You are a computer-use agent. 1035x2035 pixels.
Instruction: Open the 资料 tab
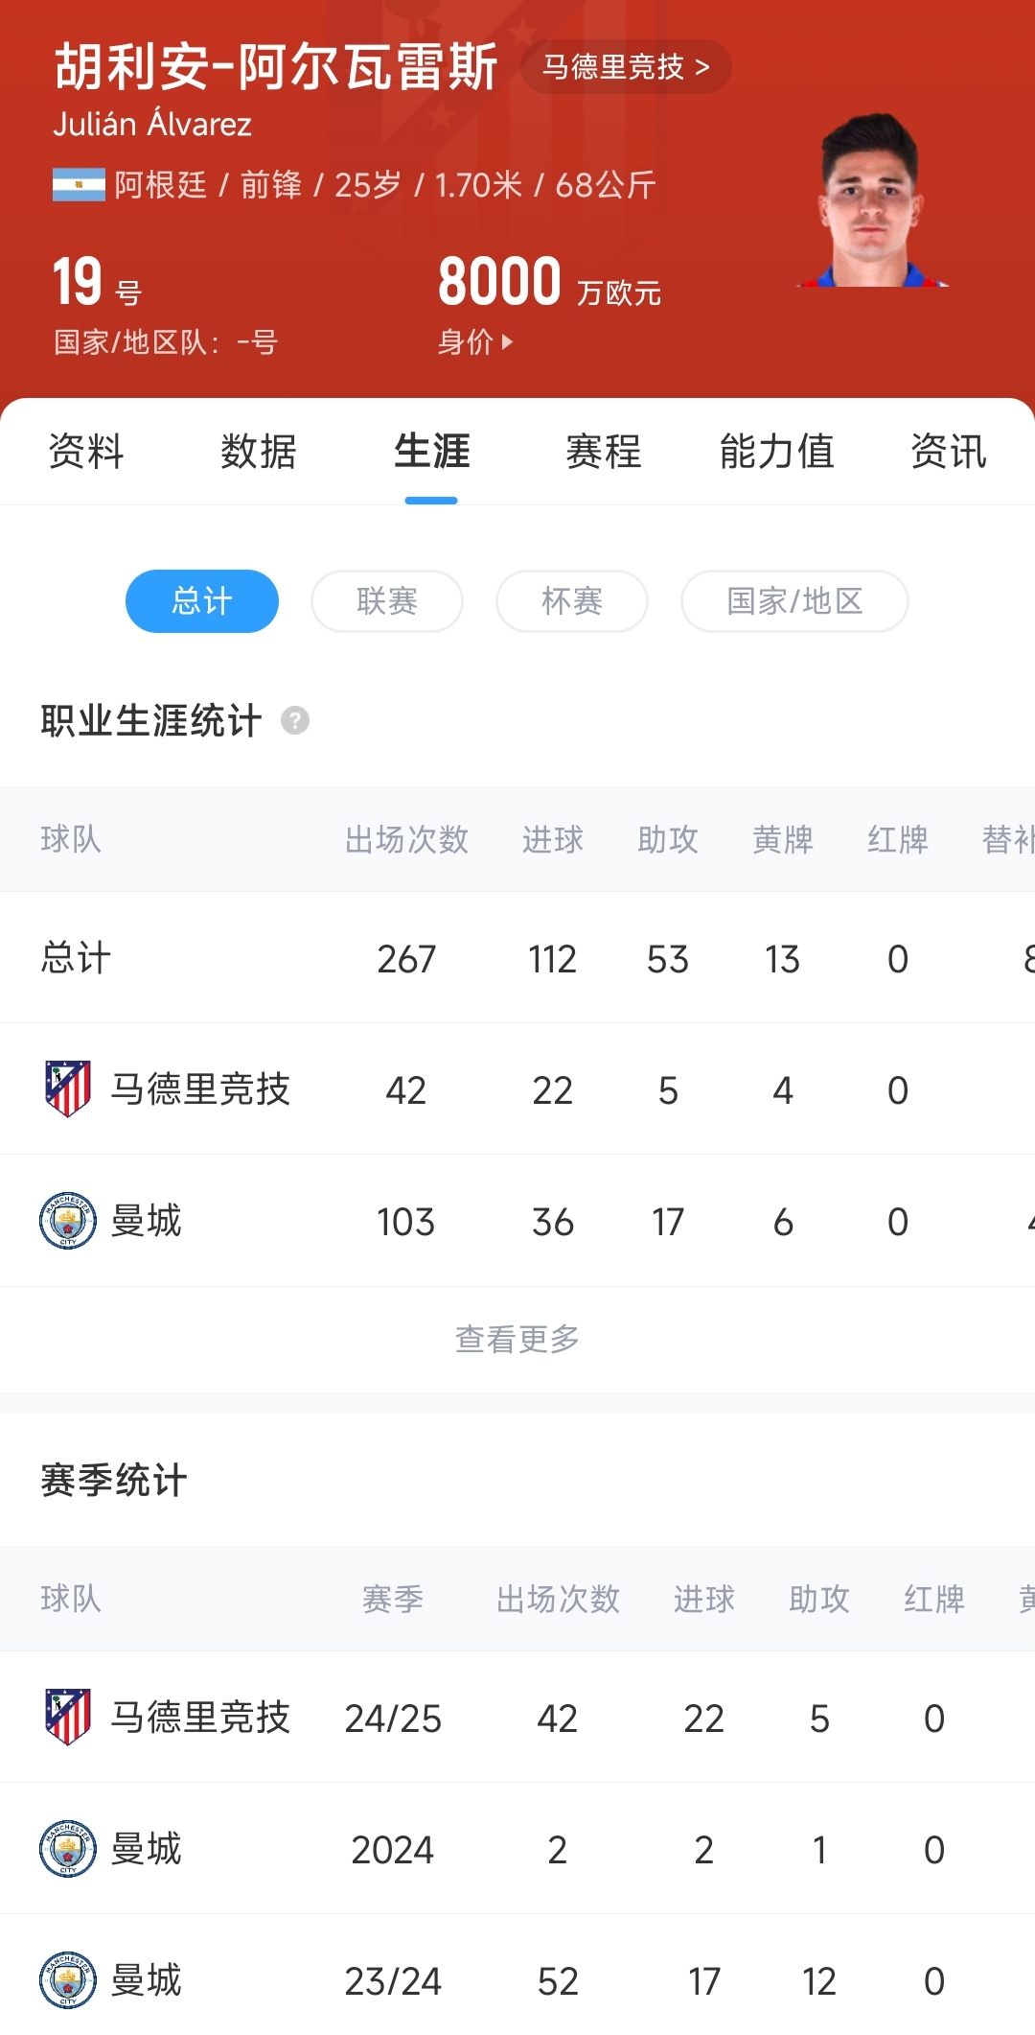pyautogui.click(x=86, y=452)
